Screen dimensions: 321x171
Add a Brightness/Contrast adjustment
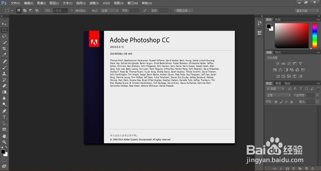[x=277, y=63]
